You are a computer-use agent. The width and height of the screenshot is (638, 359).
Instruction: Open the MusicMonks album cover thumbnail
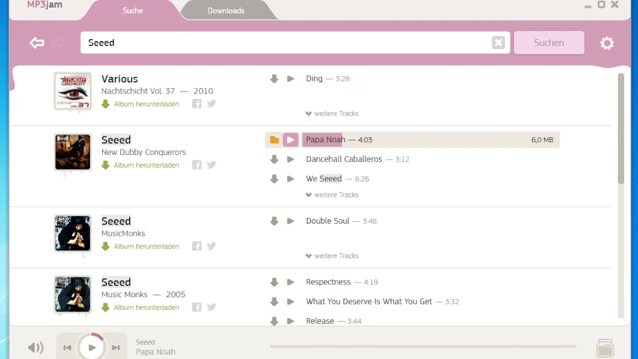coord(73,233)
